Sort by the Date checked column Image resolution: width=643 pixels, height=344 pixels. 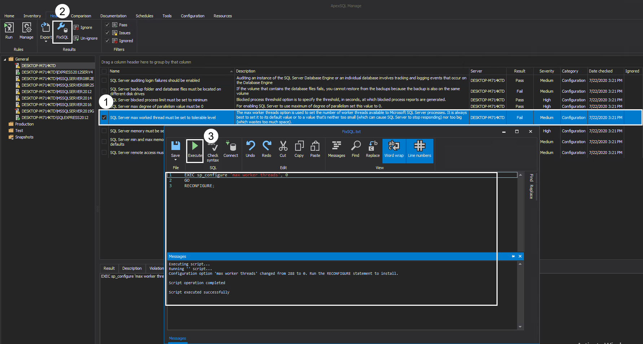[x=605, y=71]
